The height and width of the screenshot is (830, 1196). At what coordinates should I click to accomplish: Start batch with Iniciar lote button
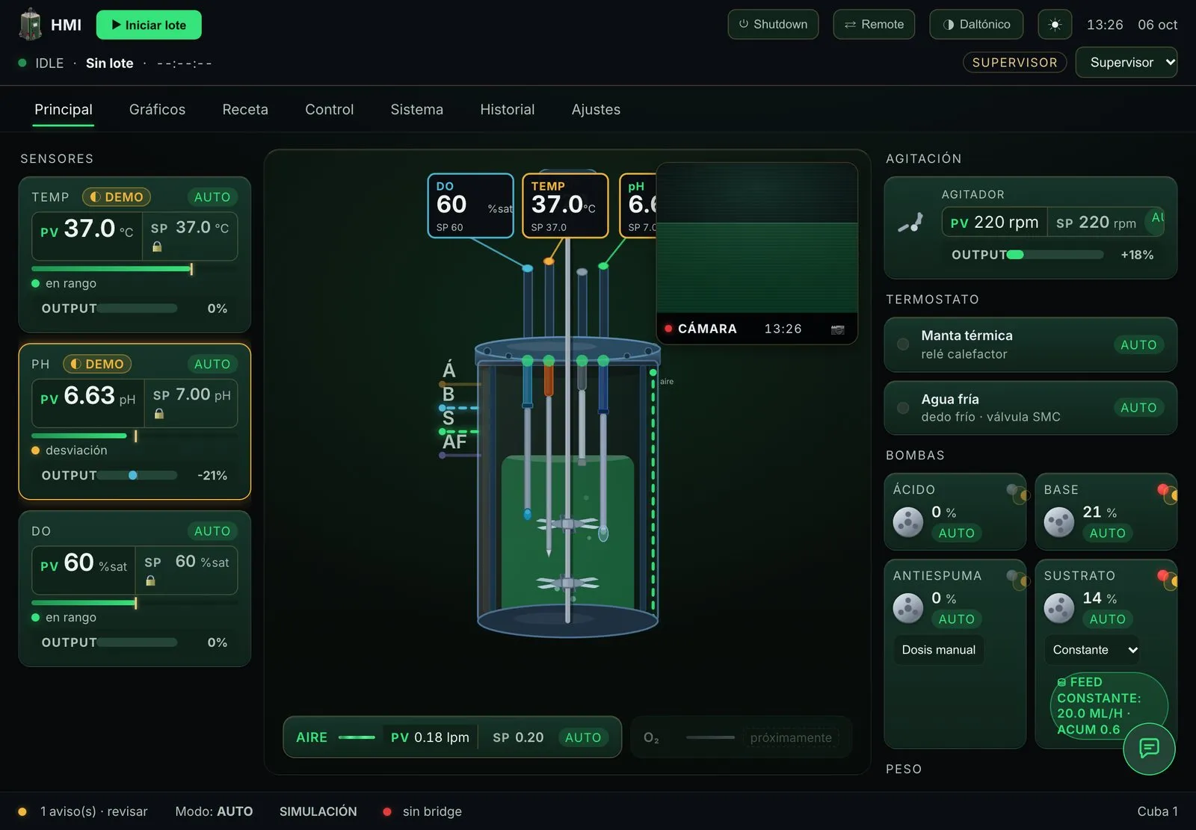point(149,25)
